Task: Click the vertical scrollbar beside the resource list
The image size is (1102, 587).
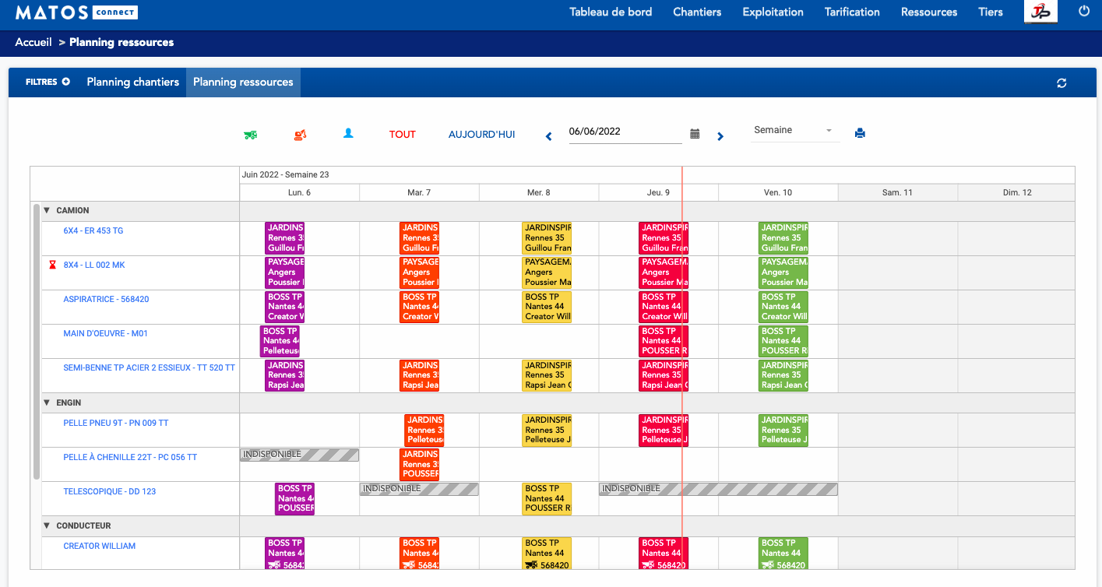Action: coord(37,341)
